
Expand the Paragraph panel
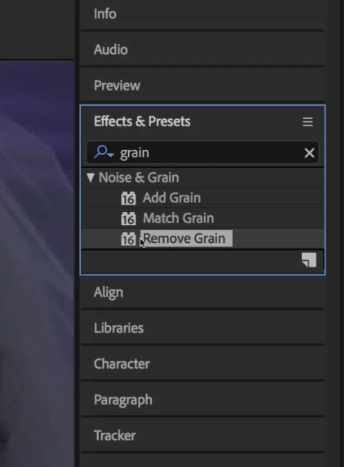202,400
